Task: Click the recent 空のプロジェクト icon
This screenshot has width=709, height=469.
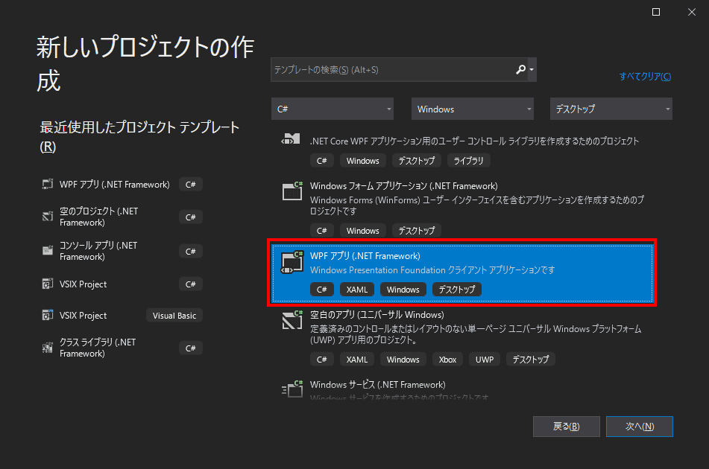Action: [48, 217]
